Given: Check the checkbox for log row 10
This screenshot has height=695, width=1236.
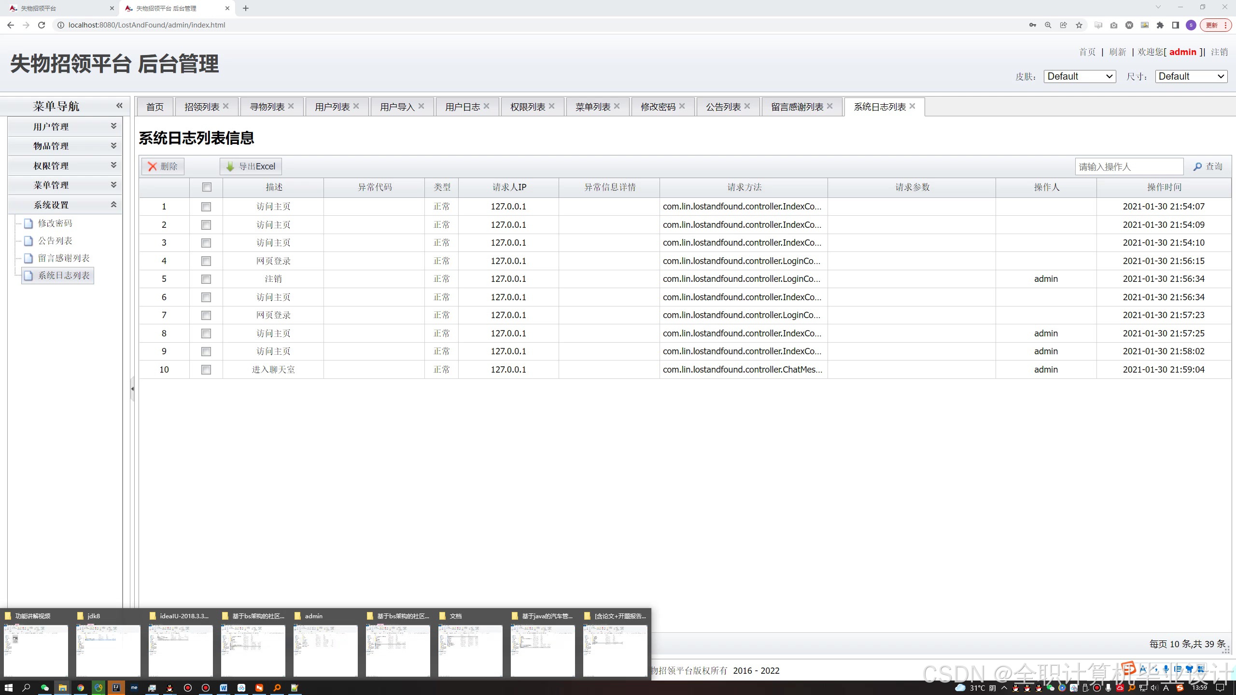Looking at the screenshot, I should 206,370.
